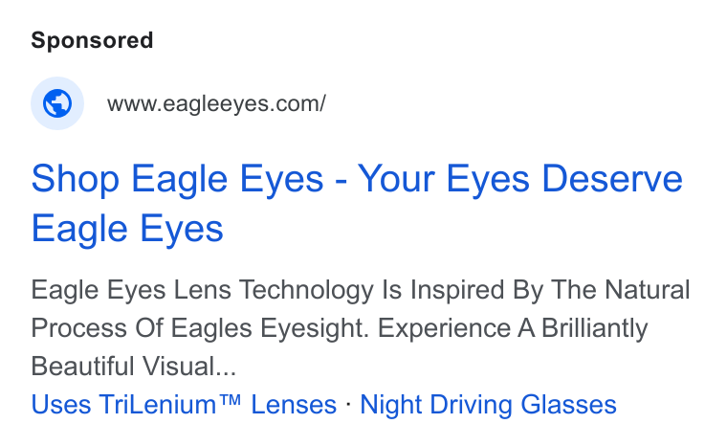Click the www.eagleeyes.com/ URL text
The width and height of the screenshot is (727, 446).
coord(216,103)
